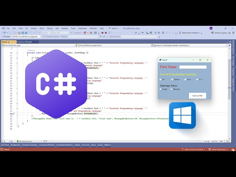Image resolution: width=236 pixels, height=177 pixels.
Task: Click the Application Insights lightbulb icon
Action: [180, 33]
